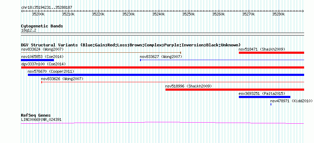Click the nsv833624 (Wong2007) variant label
The width and height of the screenshot is (314, 143).
(42, 49)
